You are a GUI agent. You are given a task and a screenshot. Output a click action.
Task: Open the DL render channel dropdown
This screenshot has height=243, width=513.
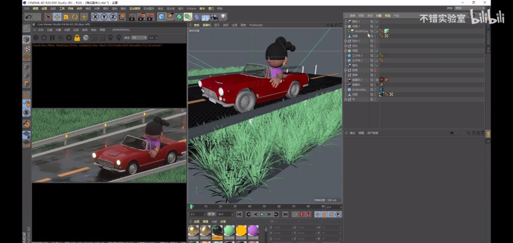click(139, 38)
